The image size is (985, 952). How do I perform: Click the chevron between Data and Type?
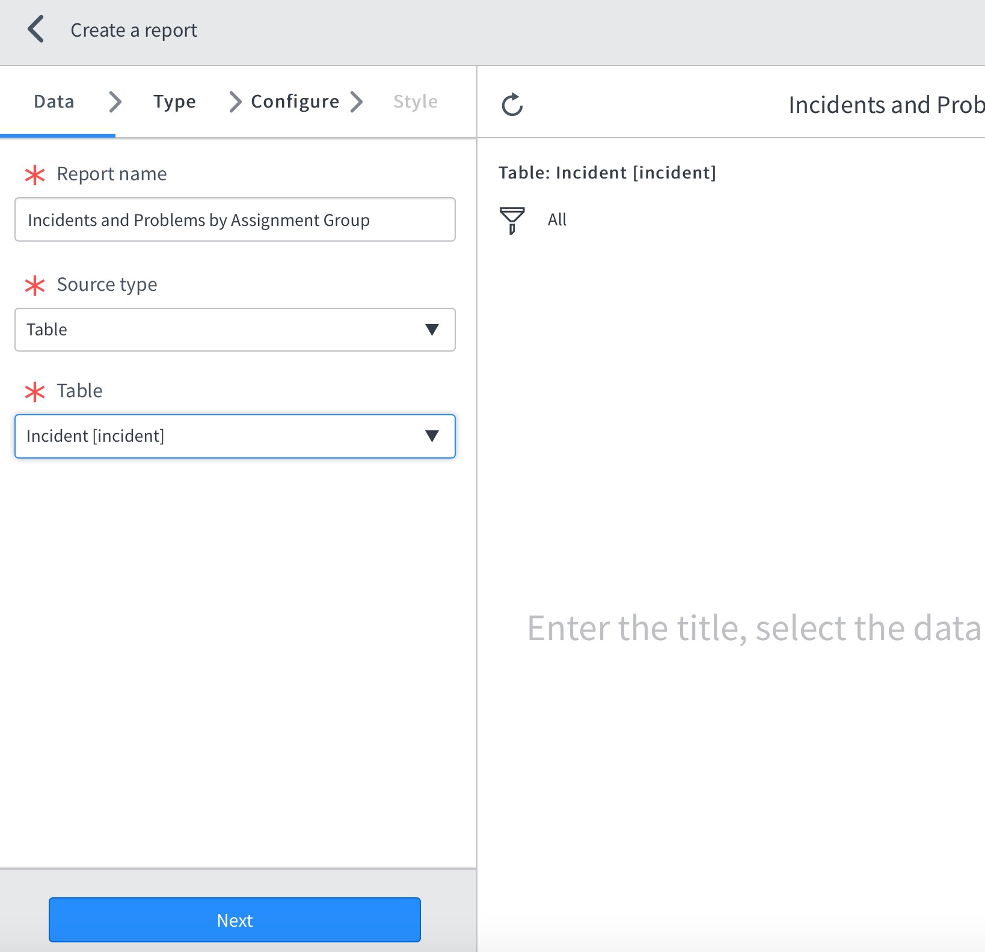(x=115, y=102)
